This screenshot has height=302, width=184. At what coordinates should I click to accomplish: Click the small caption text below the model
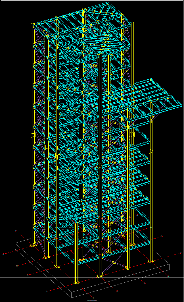tap(92, 300)
